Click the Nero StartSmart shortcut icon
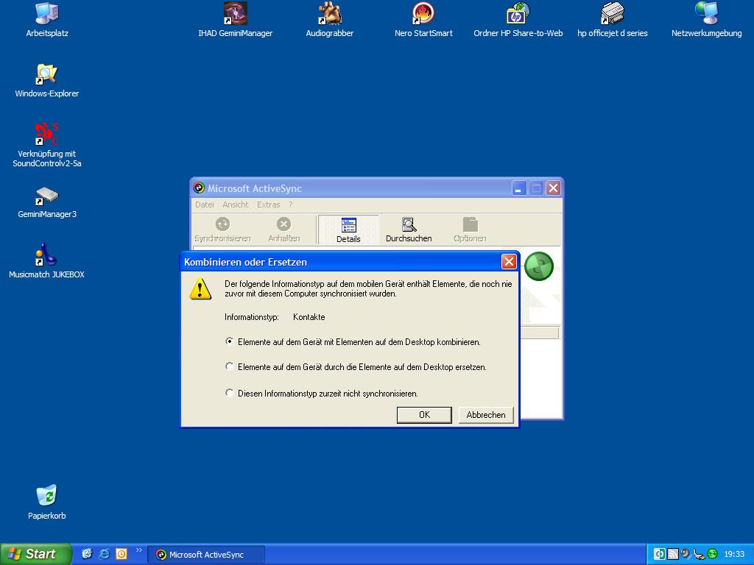 [423, 13]
